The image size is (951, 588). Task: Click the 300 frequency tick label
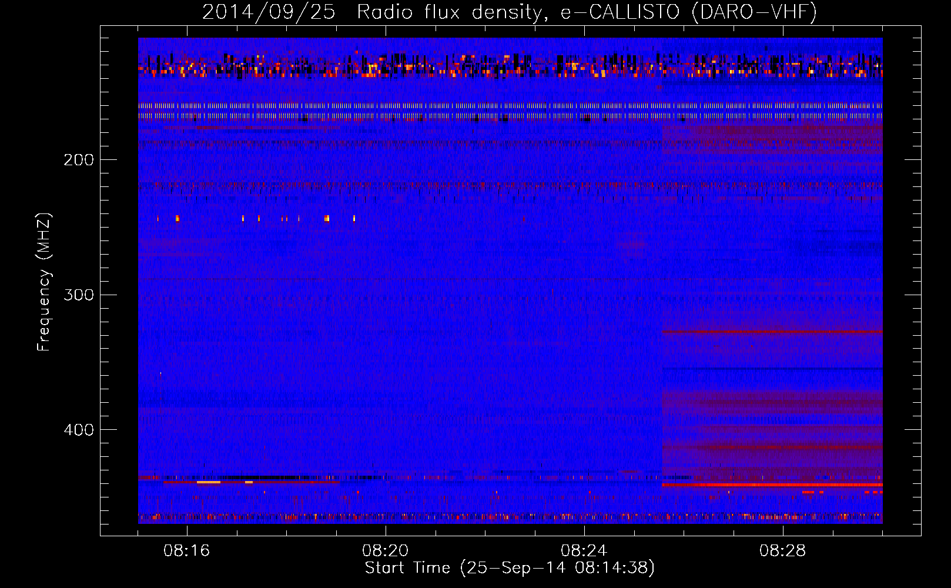(79, 295)
